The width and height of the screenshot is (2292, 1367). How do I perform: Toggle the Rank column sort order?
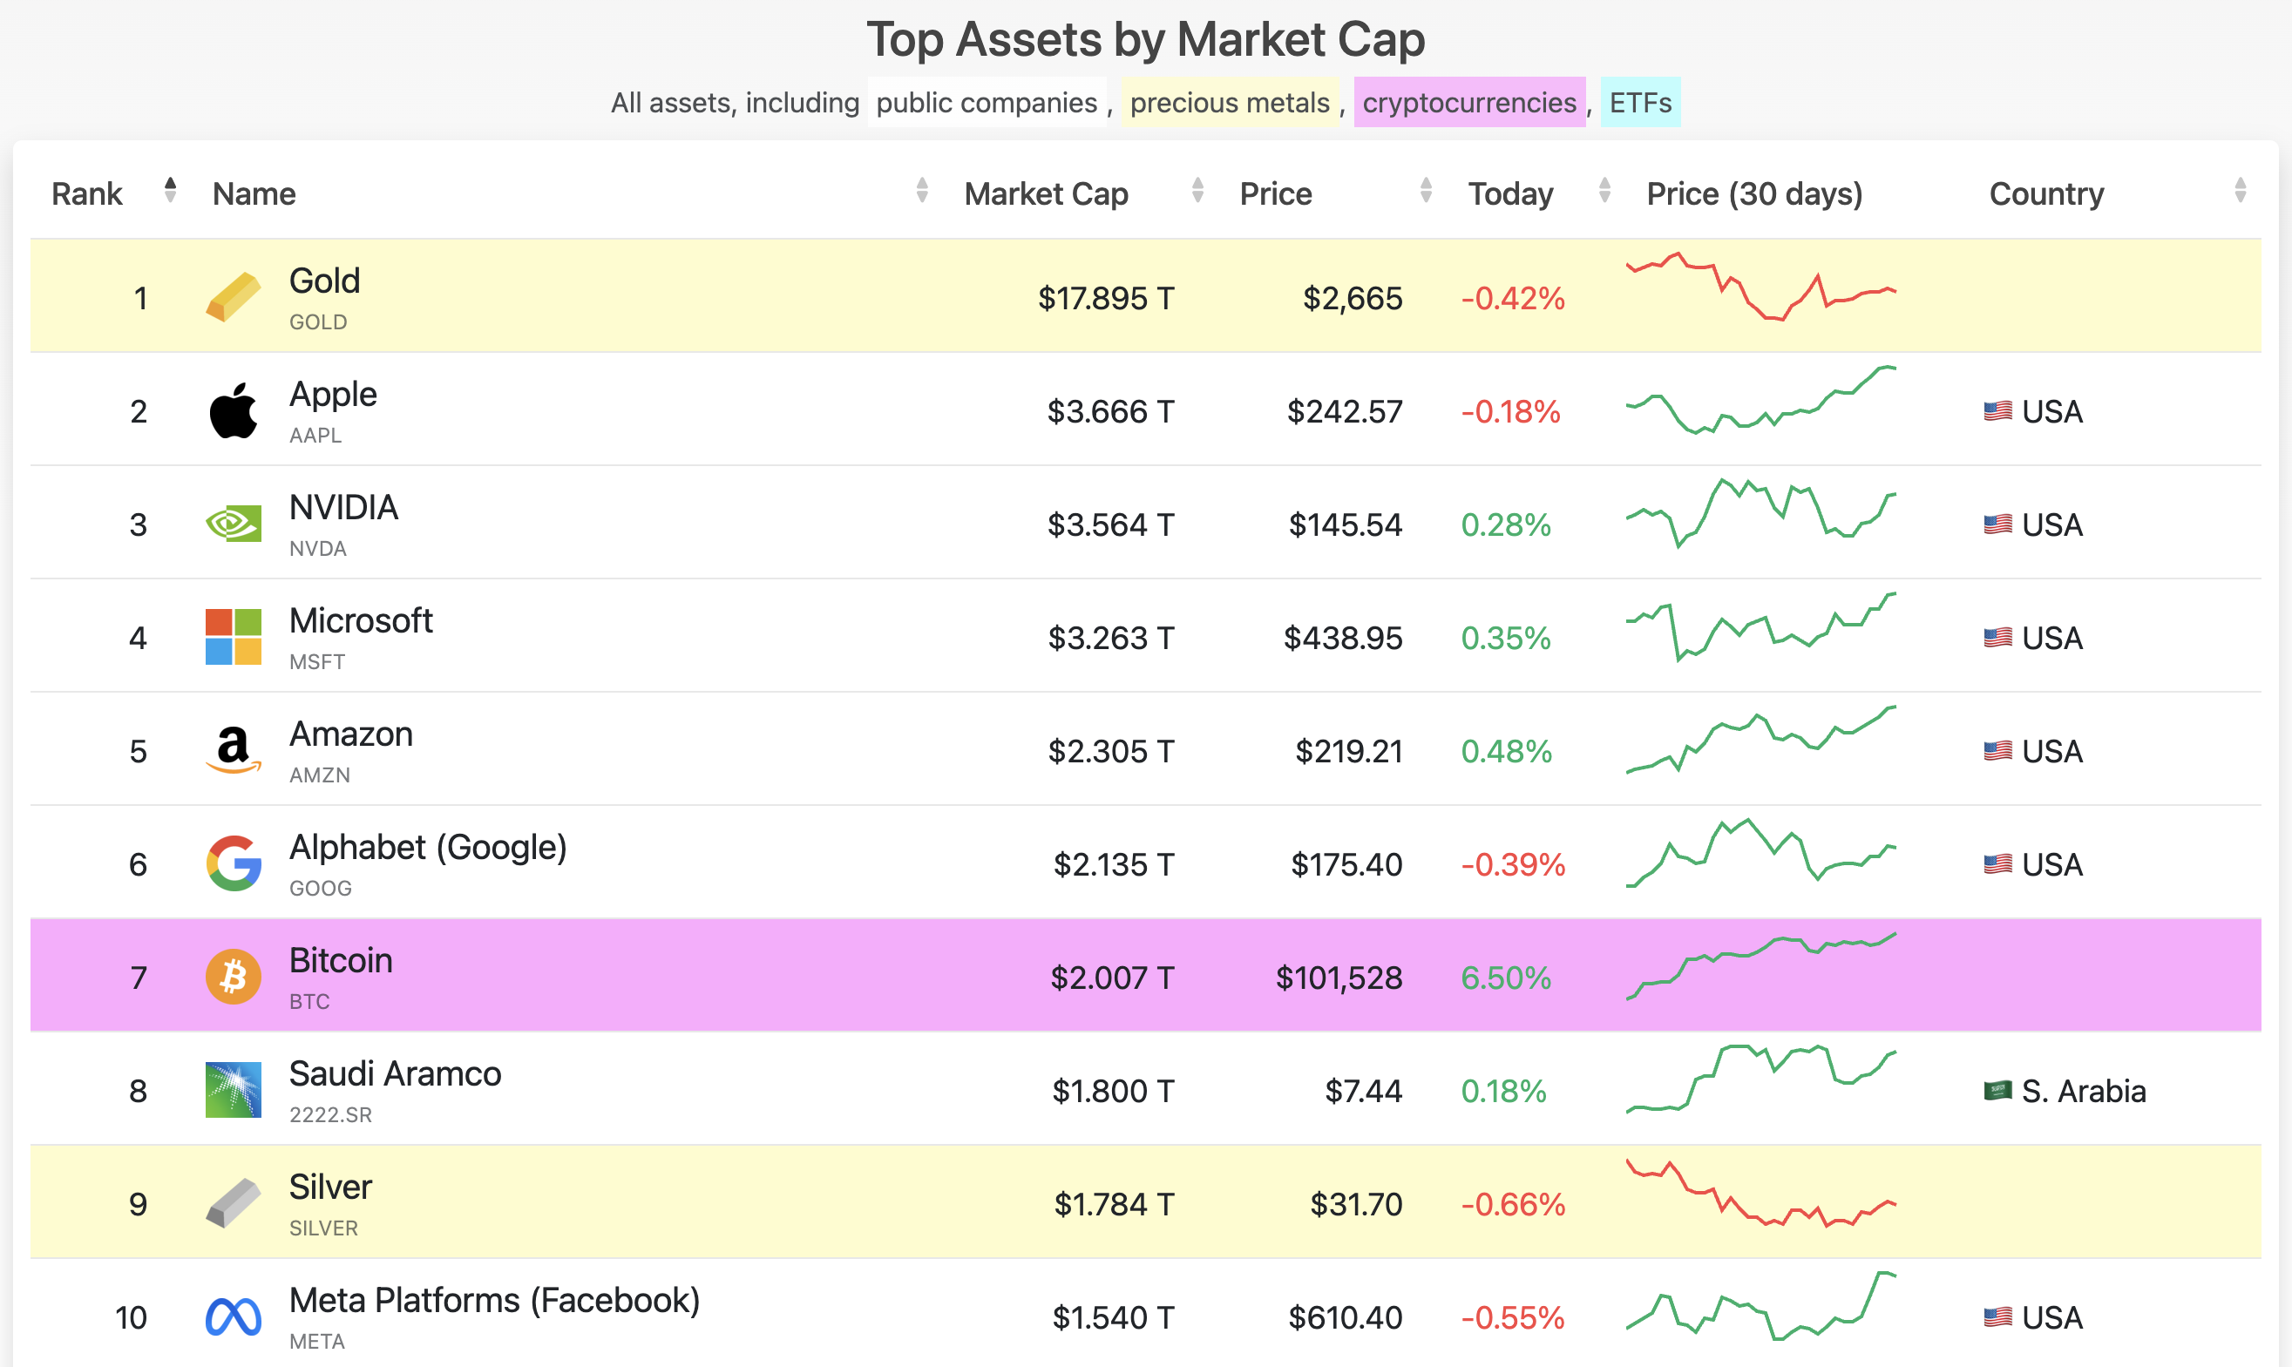pyautogui.click(x=170, y=192)
